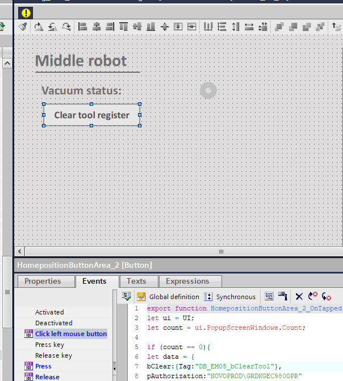Click the flip/rotate 180 toolbar icon
343x381 pixels.
pos(66,27)
